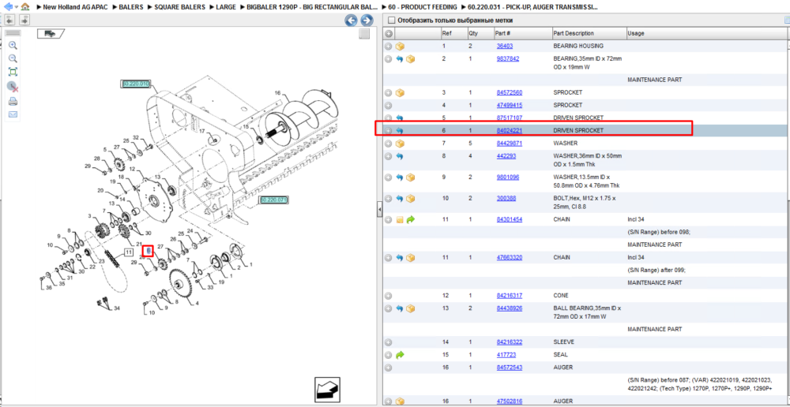Select callout 16 on the auger
This screenshot has width=790, height=407.
(x=277, y=93)
